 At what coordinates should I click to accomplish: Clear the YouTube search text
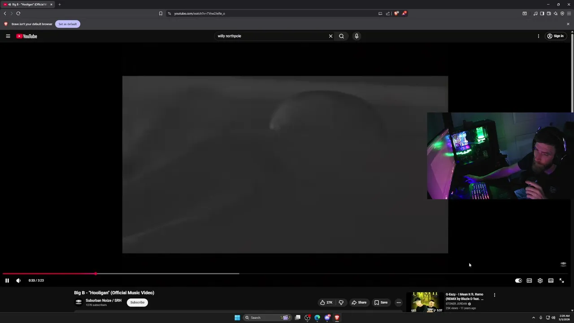[x=330, y=36]
